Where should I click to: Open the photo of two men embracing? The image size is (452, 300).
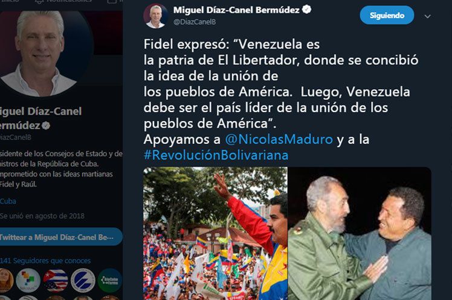[360, 233]
